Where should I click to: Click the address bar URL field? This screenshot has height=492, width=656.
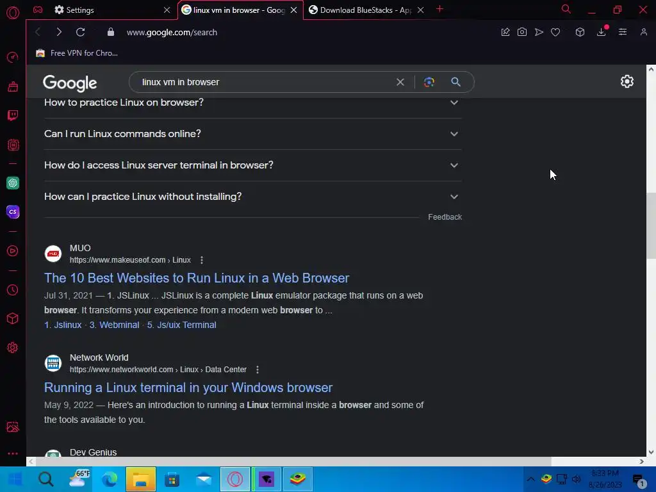pyautogui.click(x=172, y=32)
